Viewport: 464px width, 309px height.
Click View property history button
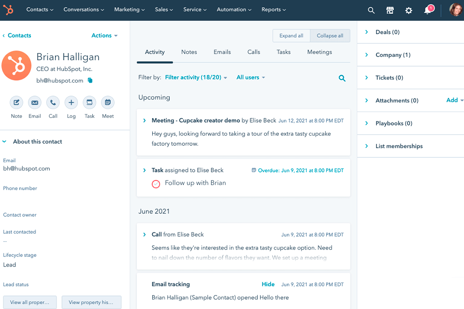[x=91, y=302]
